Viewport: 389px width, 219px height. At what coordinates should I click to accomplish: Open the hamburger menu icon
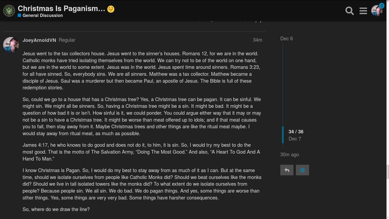click(363, 11)
